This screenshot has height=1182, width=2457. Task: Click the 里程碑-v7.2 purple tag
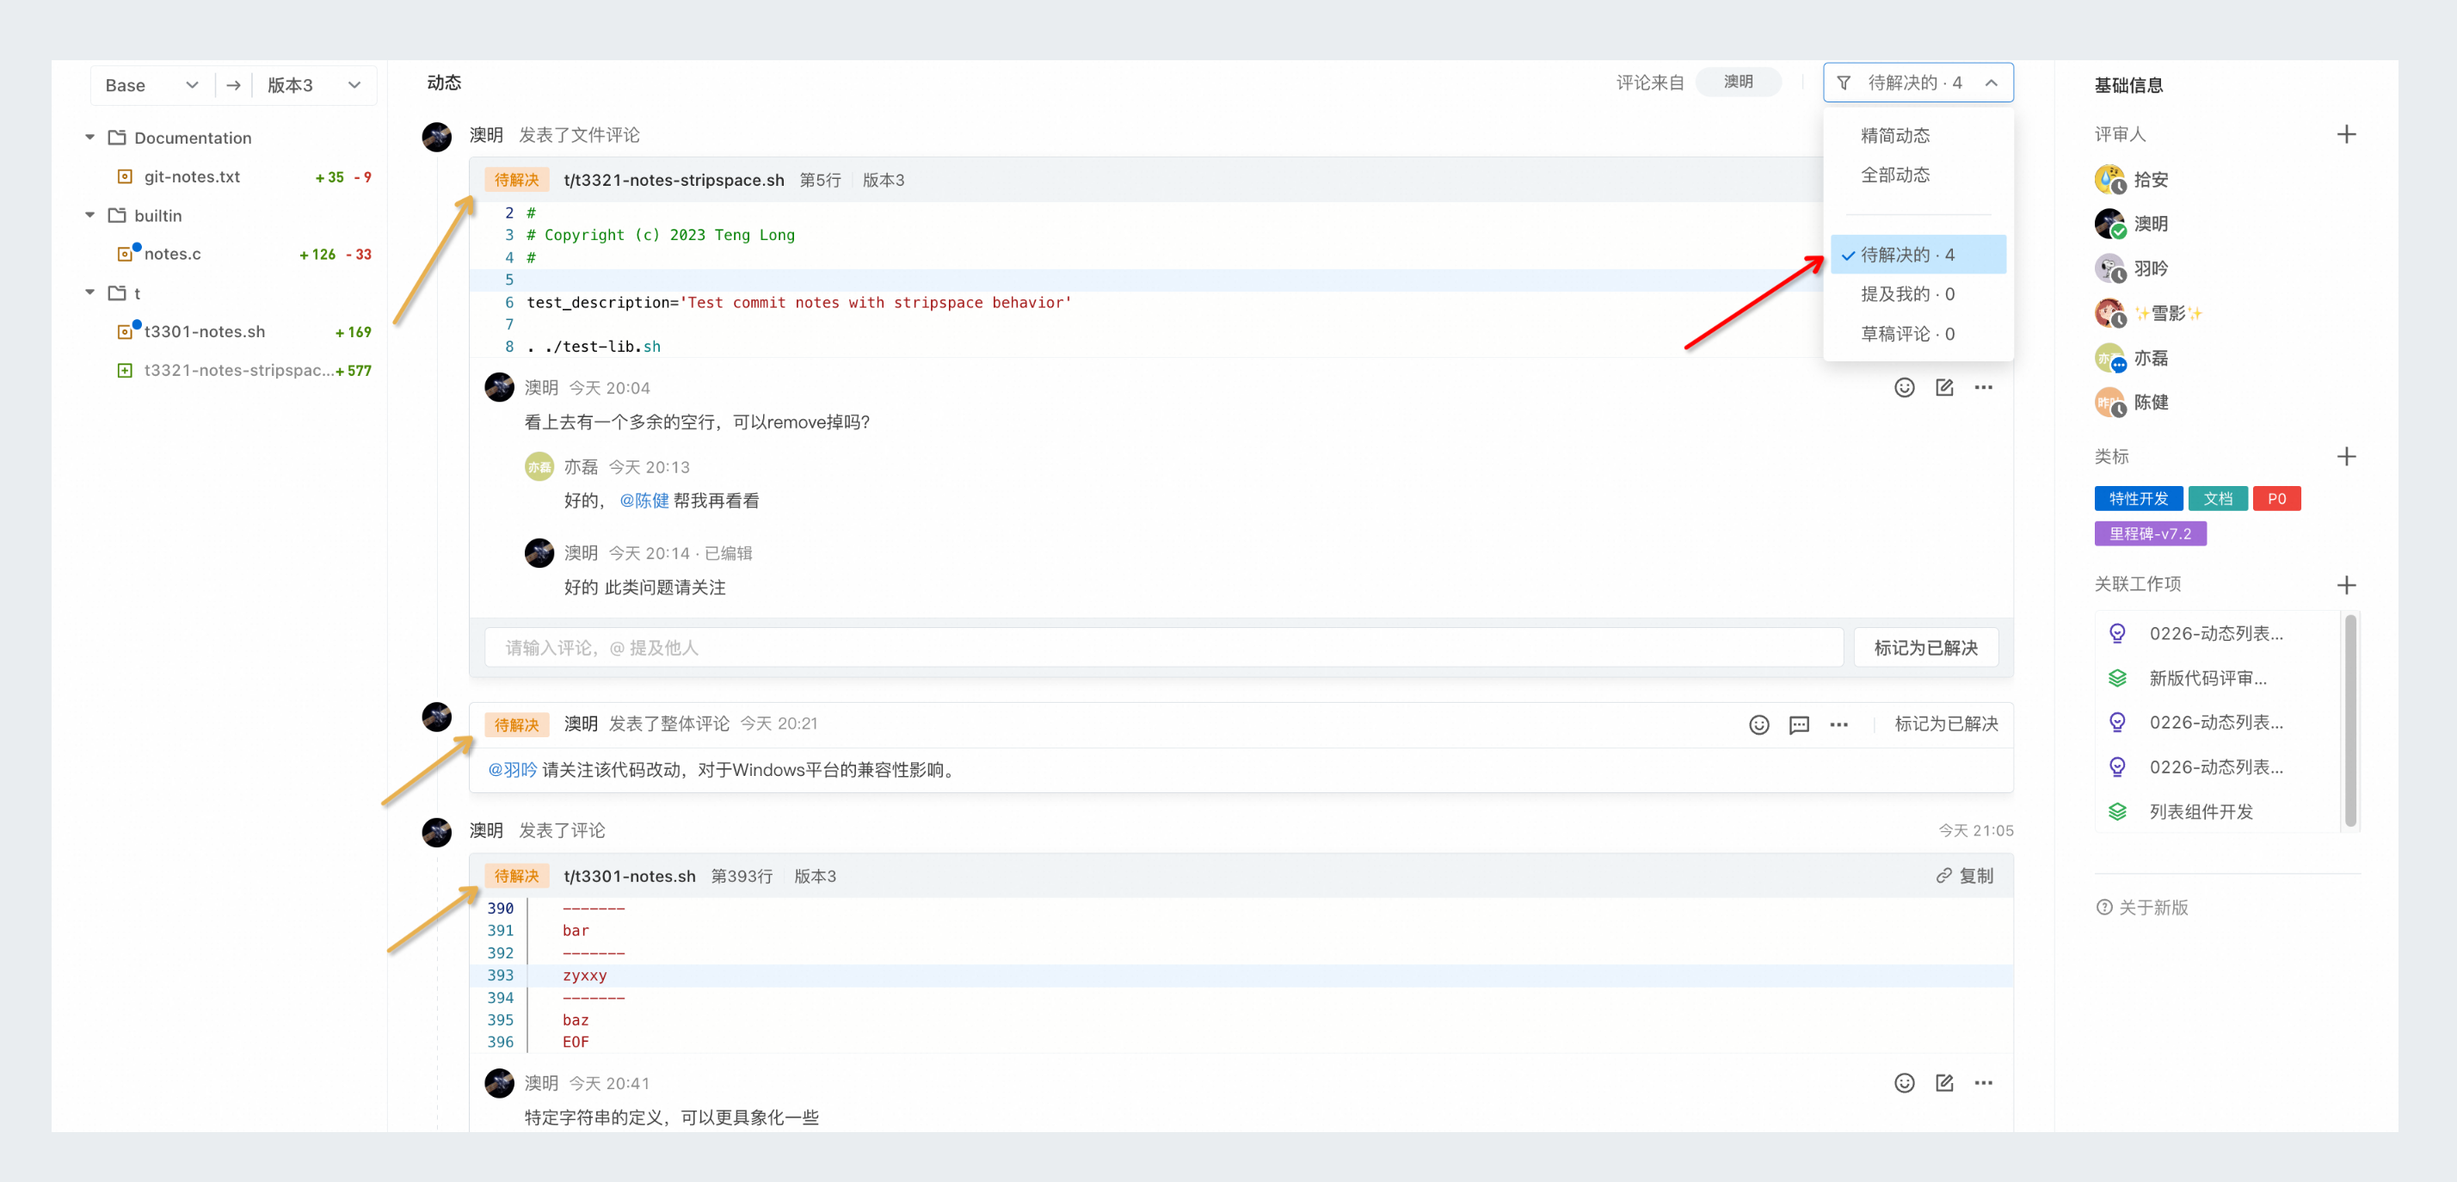pos(2149,534)
